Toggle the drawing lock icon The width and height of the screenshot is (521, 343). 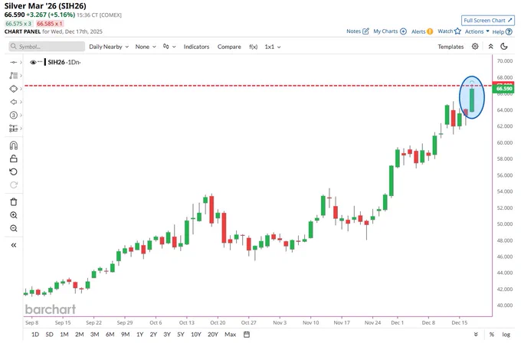(x=14, y=158)
